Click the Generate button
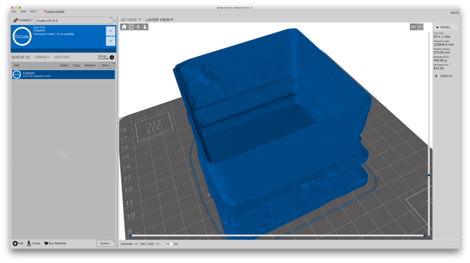The width and height of the screenshot is (470, 263). [126, 244]
